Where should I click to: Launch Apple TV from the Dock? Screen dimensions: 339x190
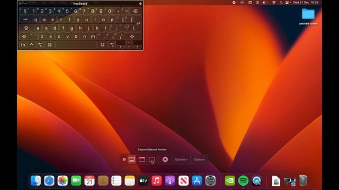pyautogui.click(x=143, y=180)
